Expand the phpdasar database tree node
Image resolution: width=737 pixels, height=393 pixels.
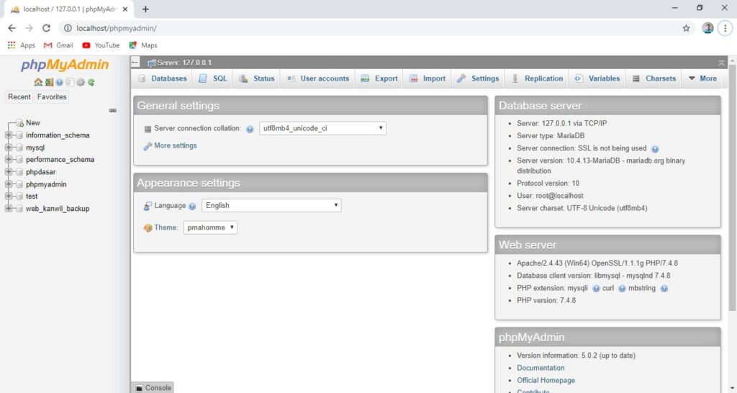[x=9, y=172]
